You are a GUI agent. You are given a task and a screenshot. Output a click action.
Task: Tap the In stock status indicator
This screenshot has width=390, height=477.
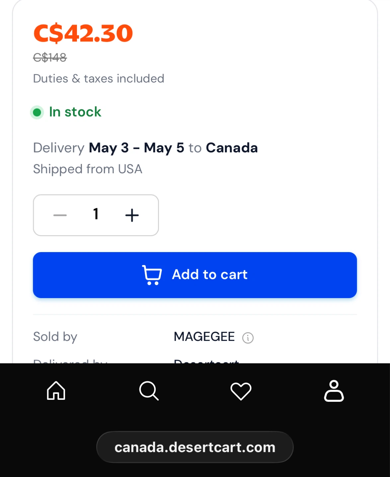point(66,112)
